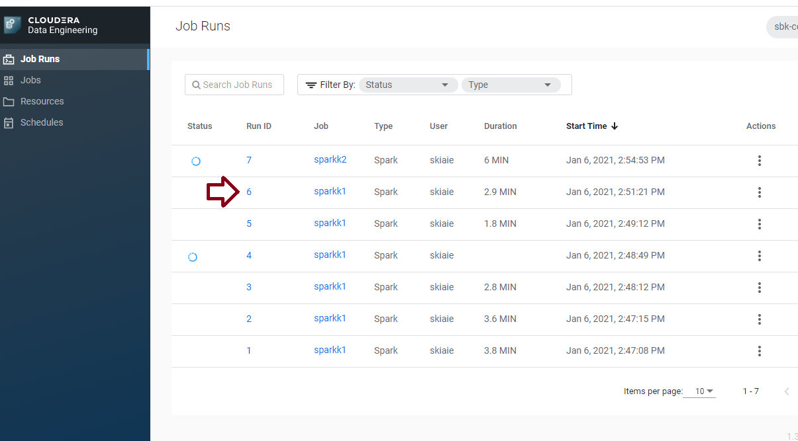Open the actions kebab menu for run 7
The image size is (798, 441).
tap(760, 160)
